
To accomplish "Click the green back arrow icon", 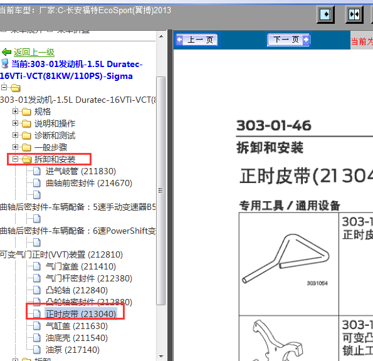I will pyautogui.click(x=6, y=52).
